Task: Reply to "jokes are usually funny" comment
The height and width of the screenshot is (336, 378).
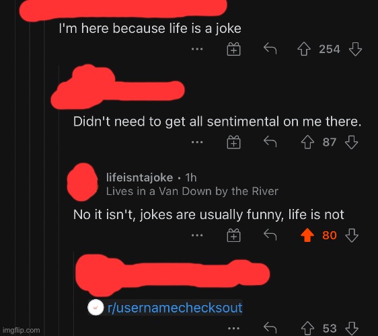Action: coord(270,235)
